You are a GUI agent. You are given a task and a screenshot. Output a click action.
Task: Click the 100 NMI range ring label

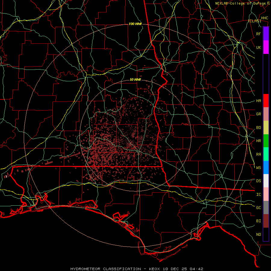pos(135,24)
